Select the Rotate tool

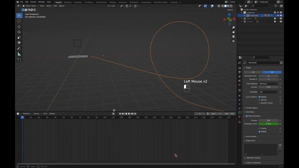(x=19, y=32)
